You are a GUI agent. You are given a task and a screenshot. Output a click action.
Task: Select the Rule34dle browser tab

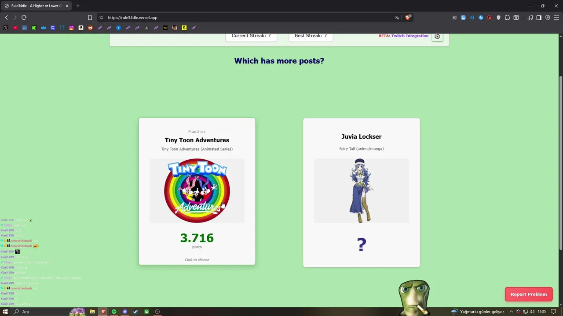37,6
